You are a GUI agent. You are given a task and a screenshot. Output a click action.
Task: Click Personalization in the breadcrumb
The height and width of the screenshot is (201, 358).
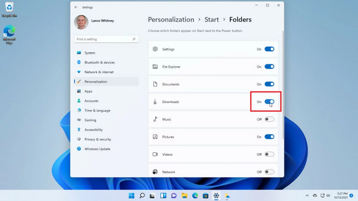171,20
